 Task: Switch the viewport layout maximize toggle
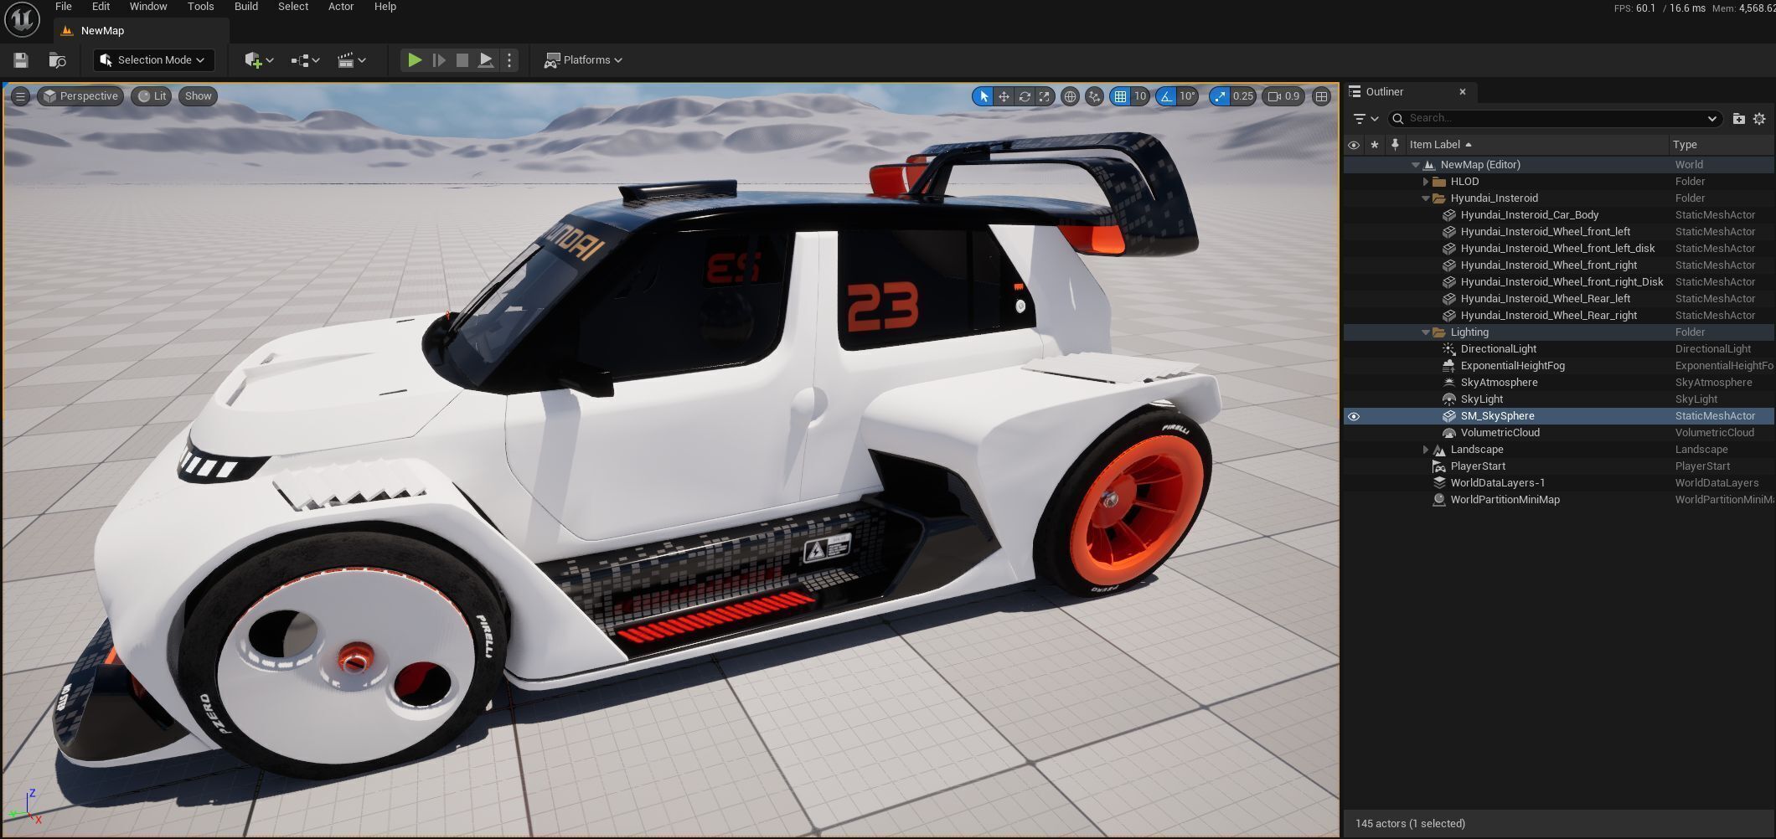(1321, 96)
